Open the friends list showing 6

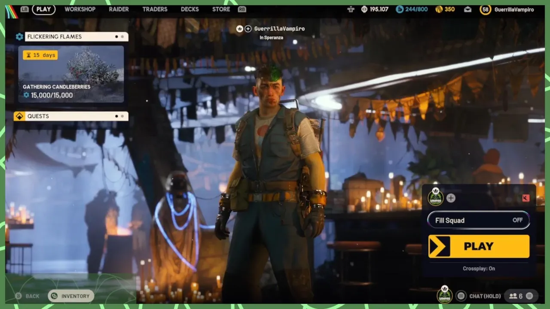[516, 296]
